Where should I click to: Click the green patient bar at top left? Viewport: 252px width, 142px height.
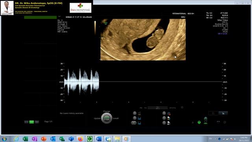tap(40, 17)
